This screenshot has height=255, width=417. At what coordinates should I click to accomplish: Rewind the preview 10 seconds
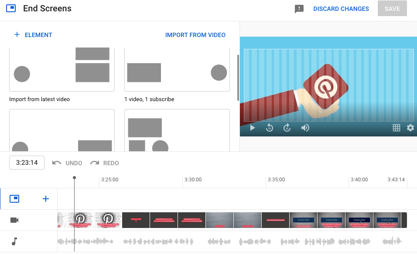pyautogui.click(x=270, y=128)
